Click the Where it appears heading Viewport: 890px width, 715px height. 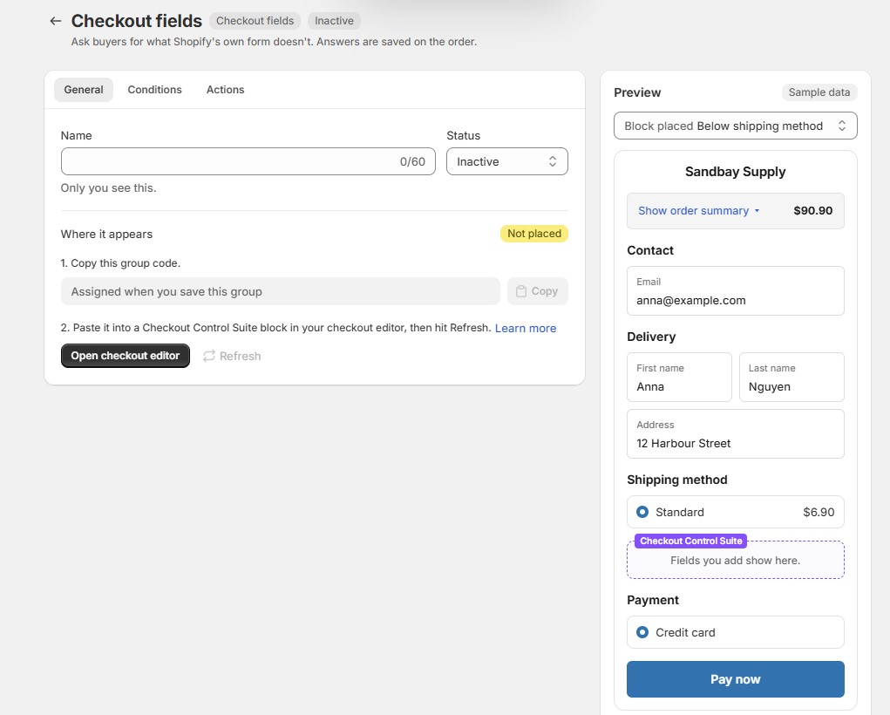click(106, 234)
